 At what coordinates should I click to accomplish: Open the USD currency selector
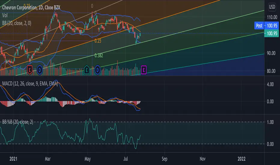[272, 7]
